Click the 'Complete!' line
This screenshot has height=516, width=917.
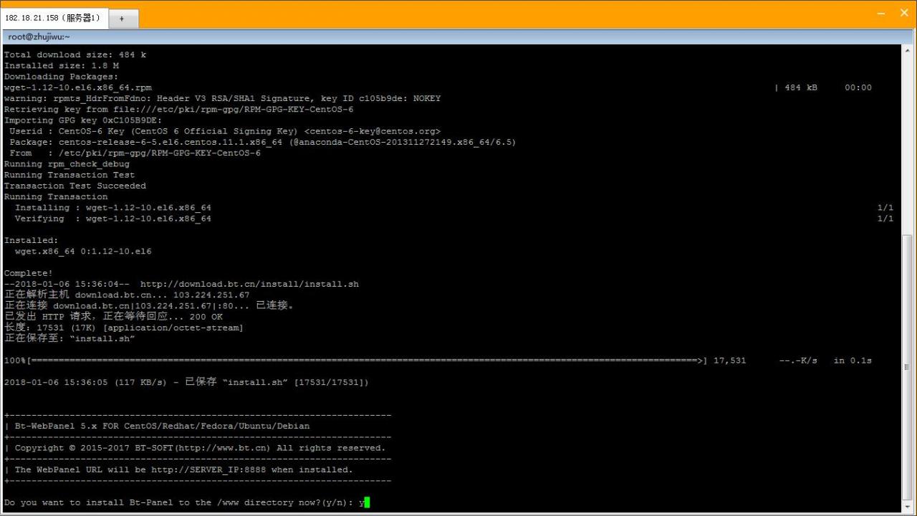pos(29,273)
